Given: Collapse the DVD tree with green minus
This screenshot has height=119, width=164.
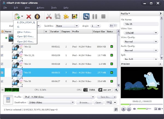Looking at the screenshot, I should point(6,38).
